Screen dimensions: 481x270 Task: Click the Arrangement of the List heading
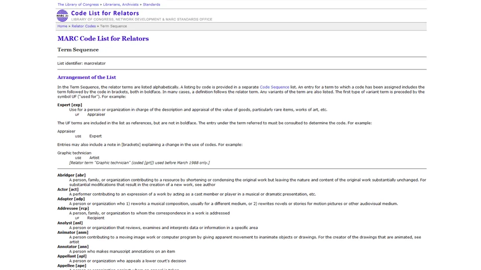[86, 77]
